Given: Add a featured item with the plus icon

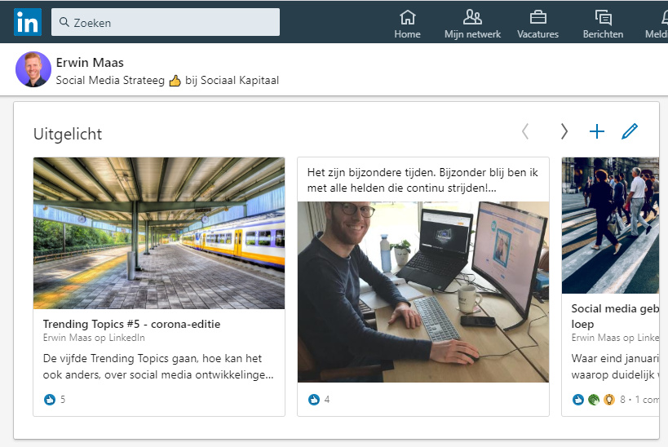Looking at the screenshot, I should coord(597,131).
